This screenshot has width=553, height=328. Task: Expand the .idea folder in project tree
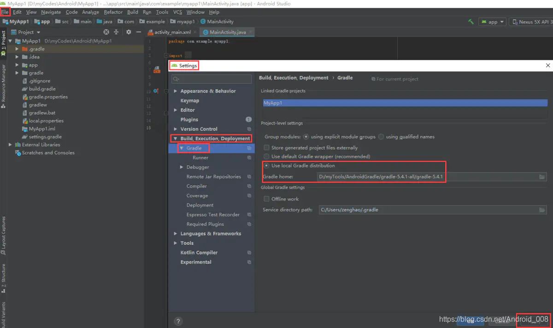click(x=17, y=57)
